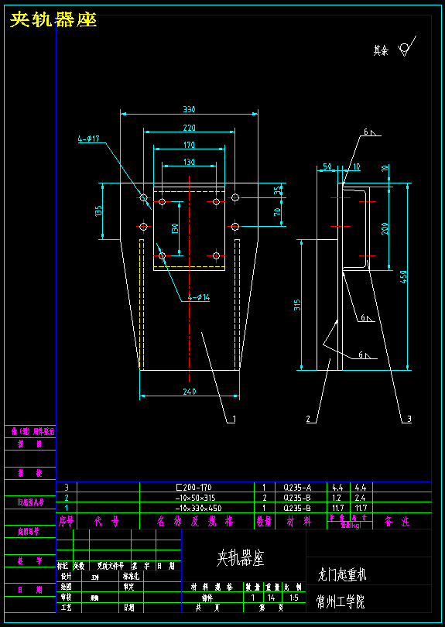Screen dimensions: 445x627
Task: Click the 材料 column header
Action: coord(300,522)
